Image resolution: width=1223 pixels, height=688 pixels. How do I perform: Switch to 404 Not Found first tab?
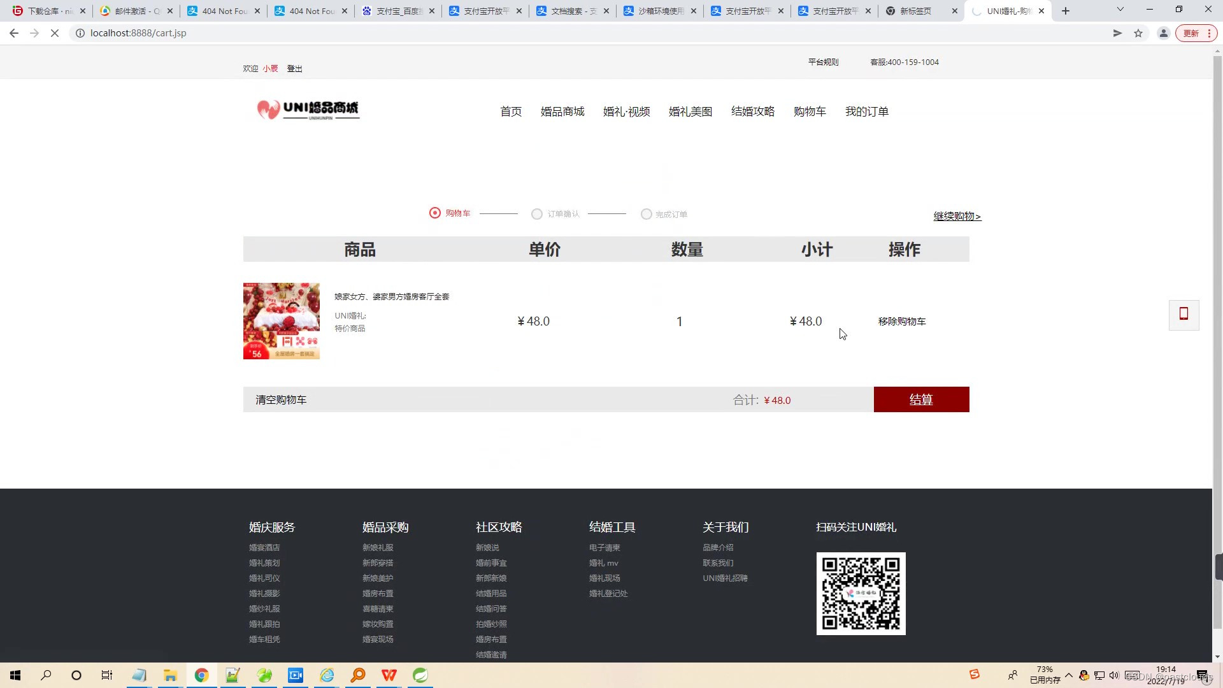pos(224,11)
